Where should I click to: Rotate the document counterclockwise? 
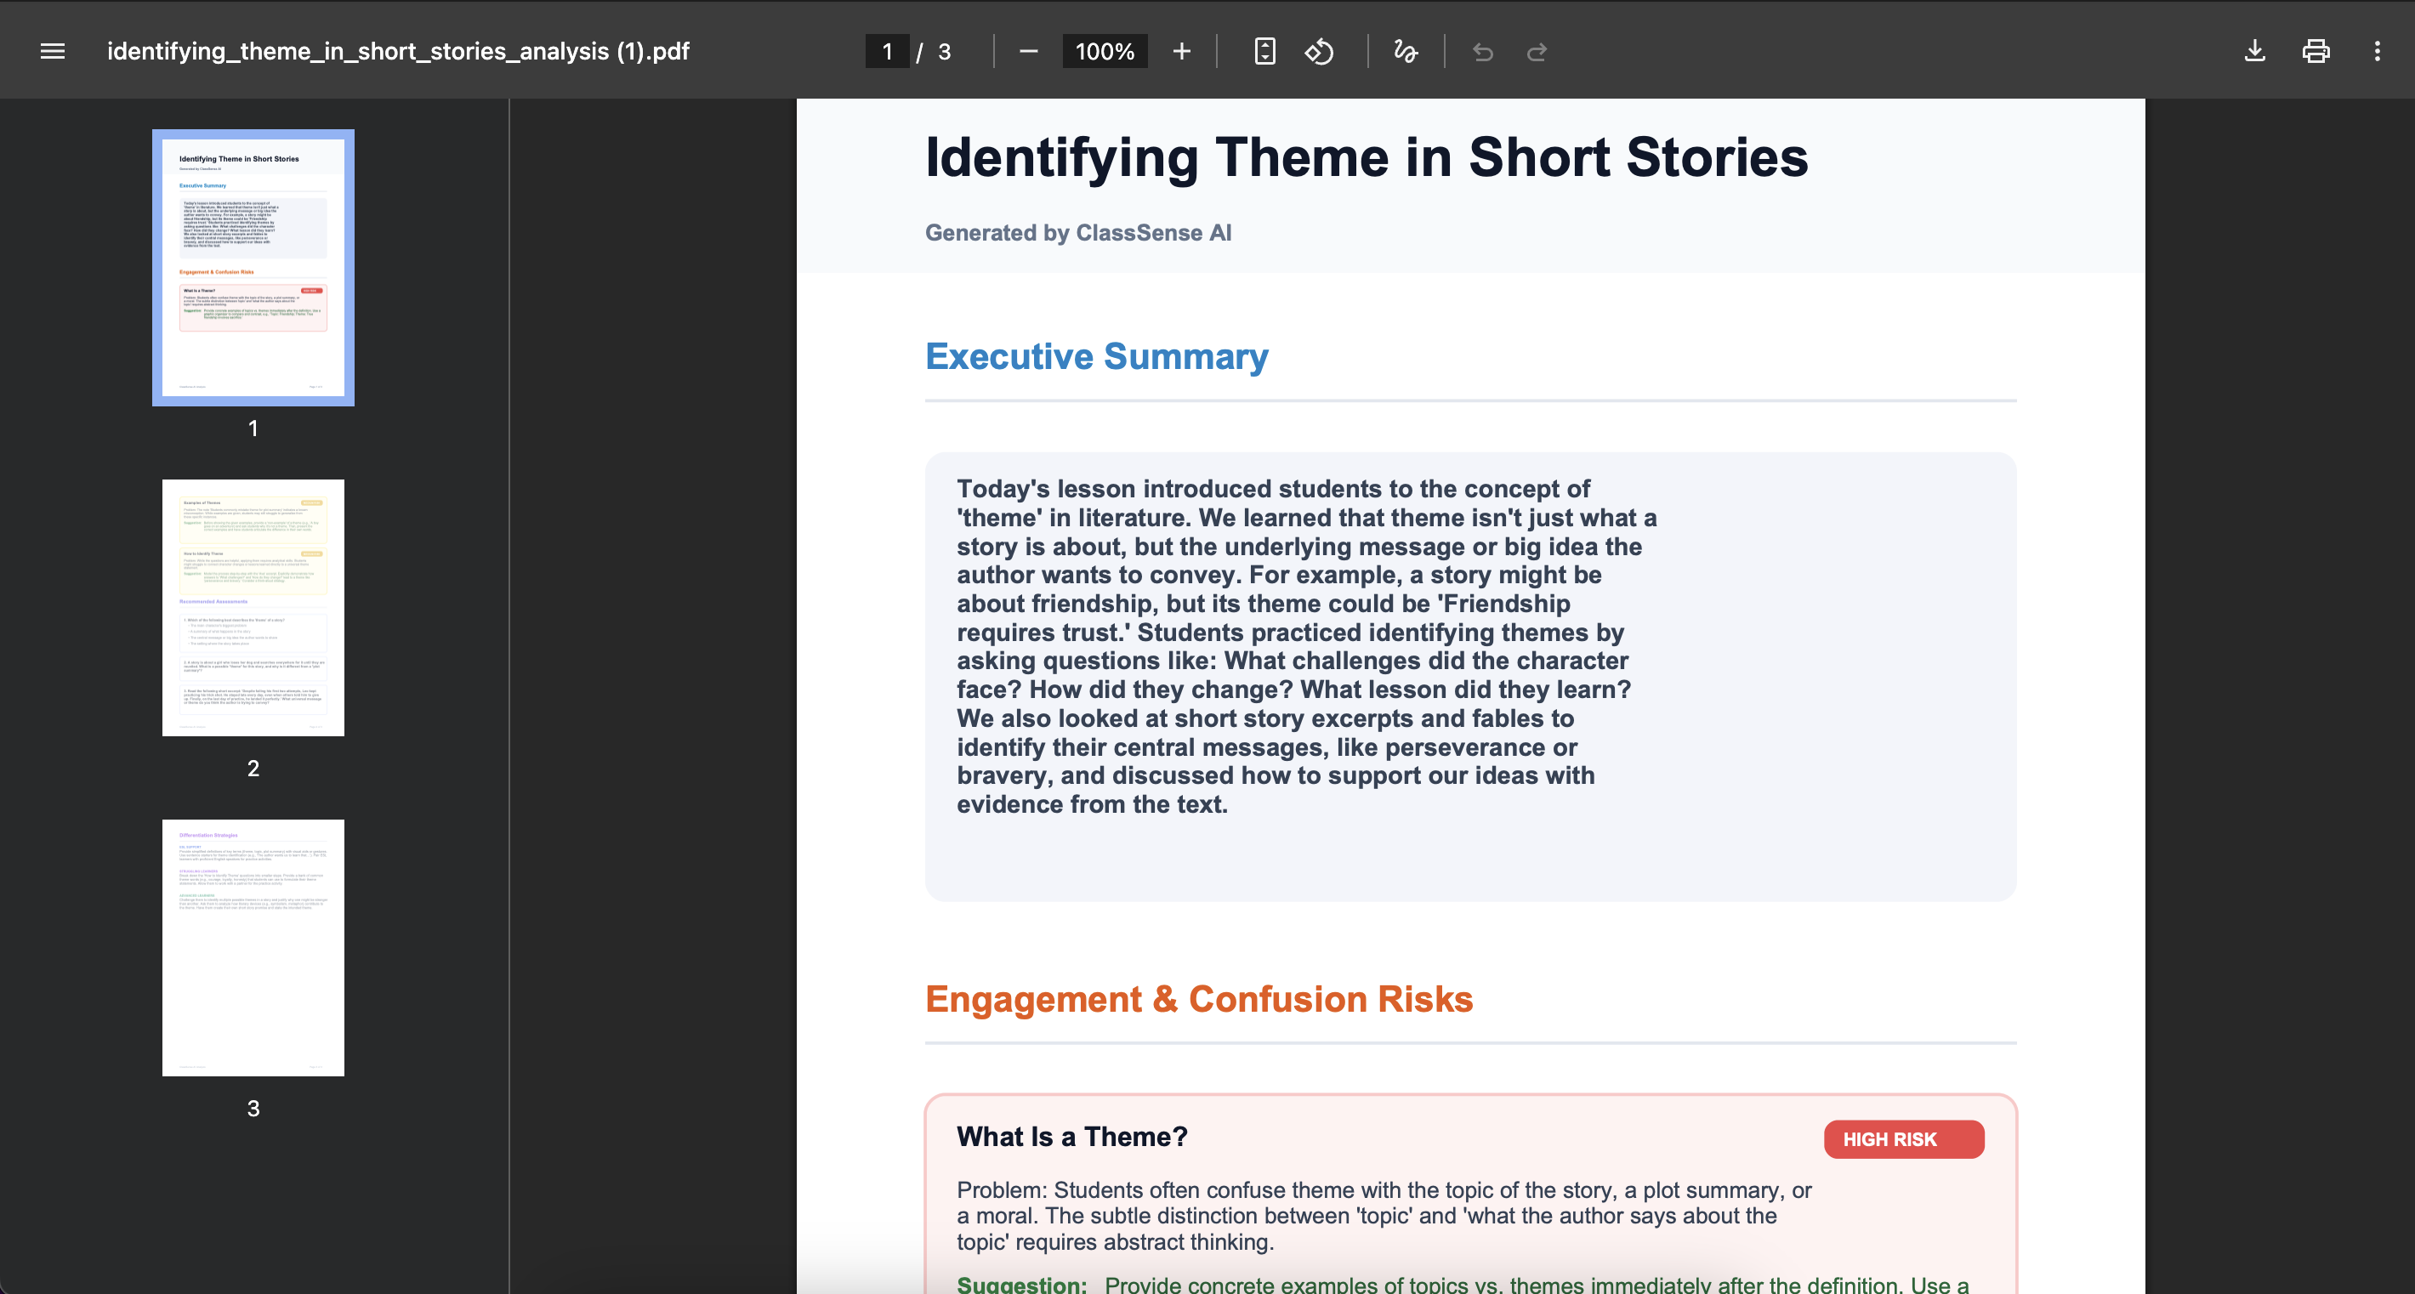click(1319, 52)
